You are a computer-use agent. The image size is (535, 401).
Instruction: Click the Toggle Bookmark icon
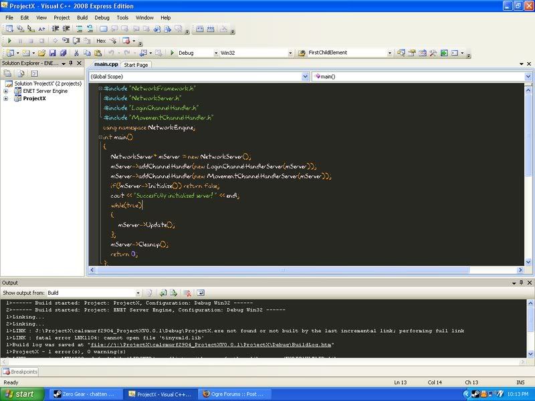104,29
